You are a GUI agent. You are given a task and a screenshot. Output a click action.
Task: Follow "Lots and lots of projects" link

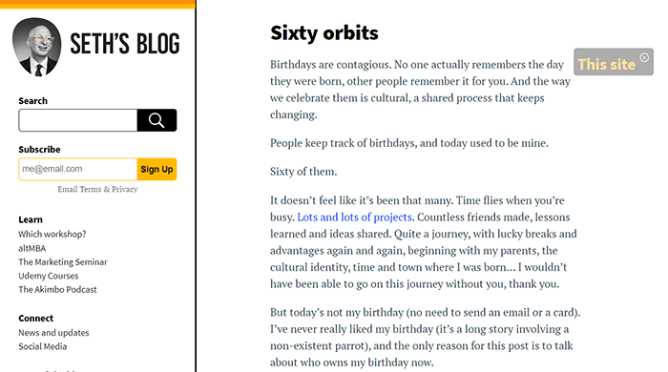(354, 217)
